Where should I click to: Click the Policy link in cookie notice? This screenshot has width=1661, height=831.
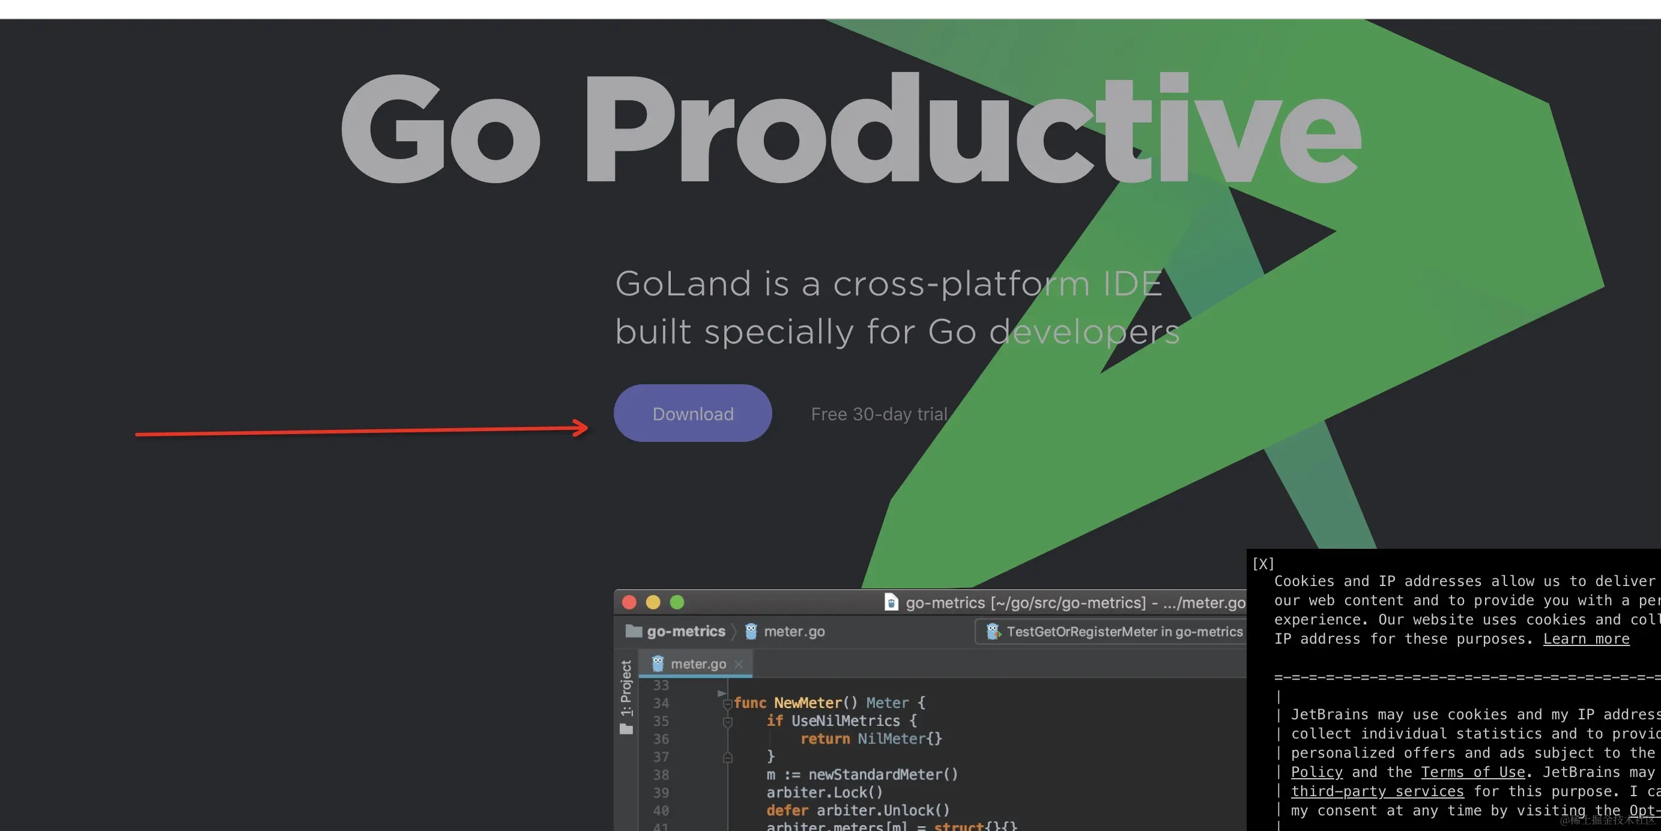tap(1316, 772)
